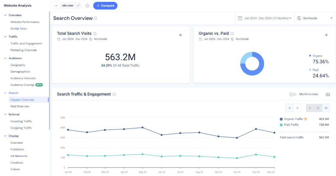The width and height of the screenshot is (336, 176).
Task: Click the plus icon on Organic vs. Paid
Action: pos(326,35)
